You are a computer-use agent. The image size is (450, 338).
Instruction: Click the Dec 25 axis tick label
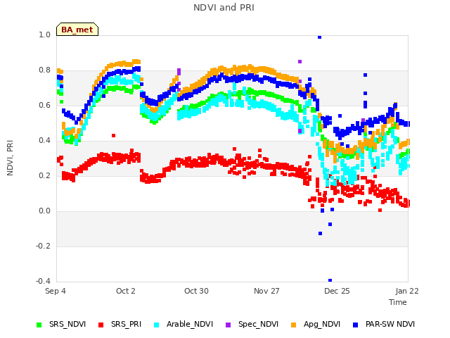click(337, 291)
